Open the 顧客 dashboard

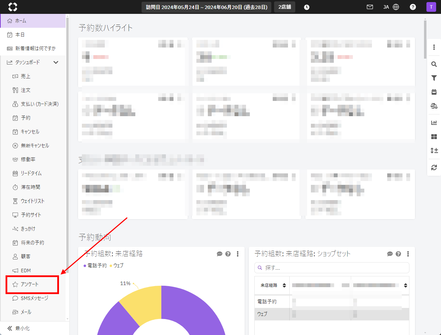click(33, 257)
